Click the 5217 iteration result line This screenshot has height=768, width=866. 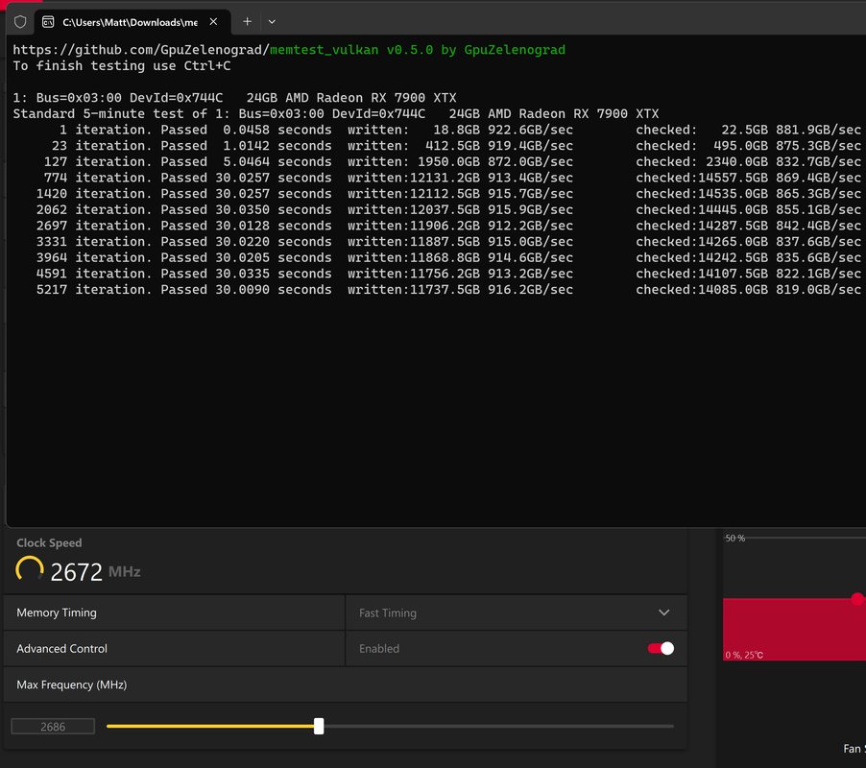(448, 289)
